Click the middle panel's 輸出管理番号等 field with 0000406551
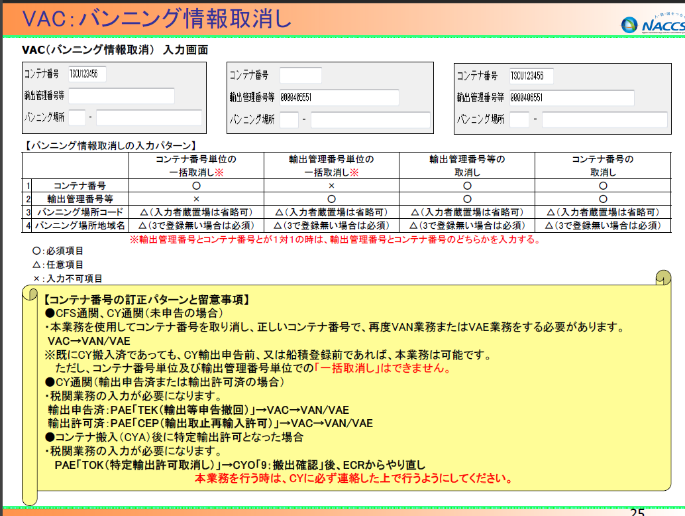This screenshot has width=685, height=516. pos(339,97)
